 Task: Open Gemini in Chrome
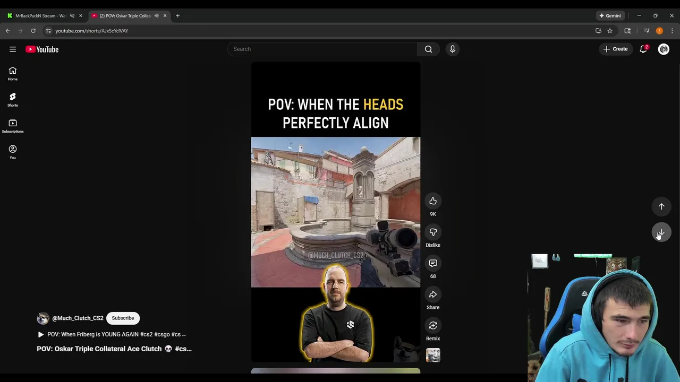point(609,16)
